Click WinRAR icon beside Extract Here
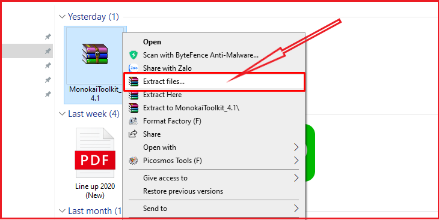Image resolution: width=439 pixels, height=220 pixels. 134,95
